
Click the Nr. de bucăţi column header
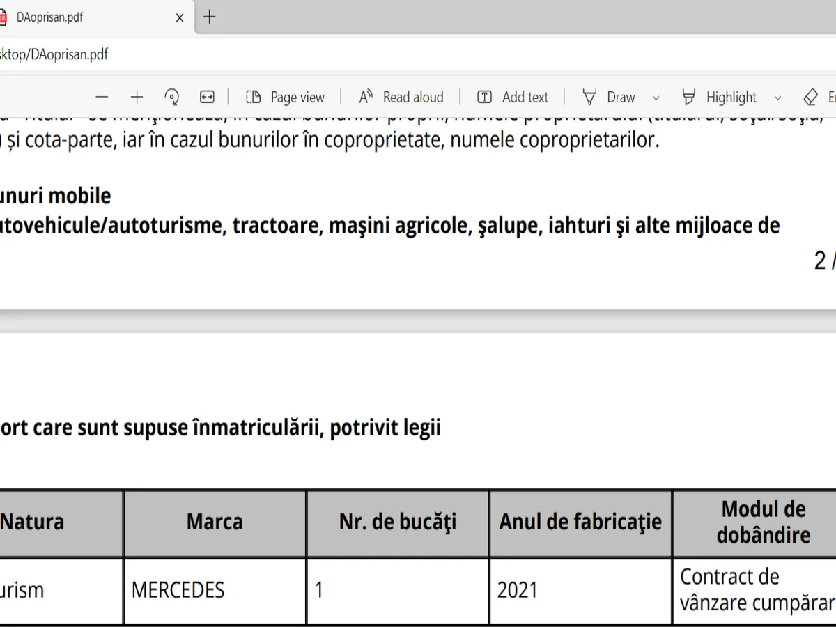point(398,522)
